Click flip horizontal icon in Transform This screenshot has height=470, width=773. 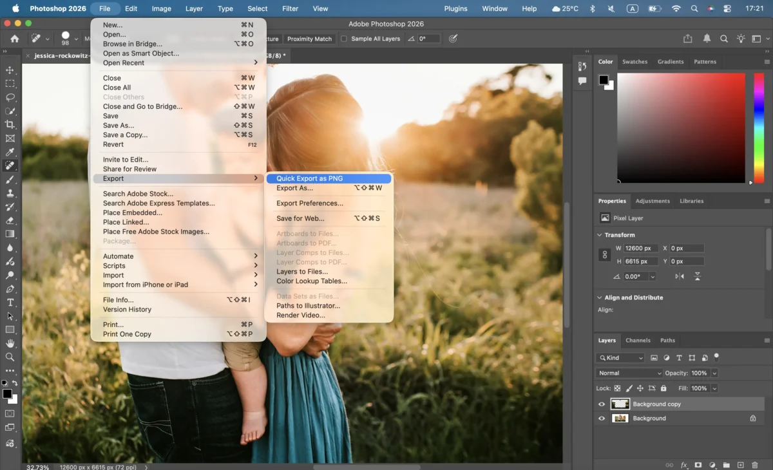coord(680,276)
